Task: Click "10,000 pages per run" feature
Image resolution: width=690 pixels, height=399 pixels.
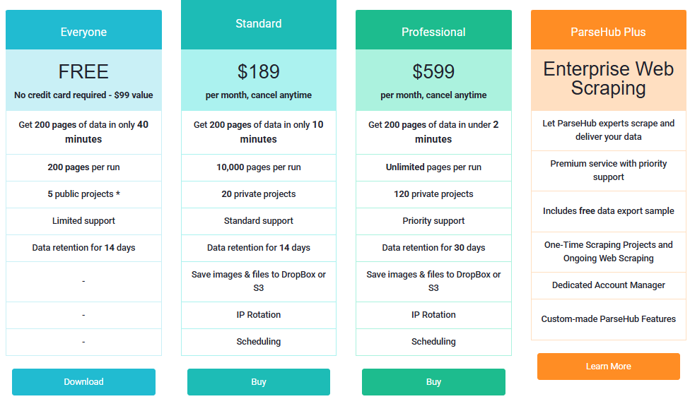Action: coord(259,167)
